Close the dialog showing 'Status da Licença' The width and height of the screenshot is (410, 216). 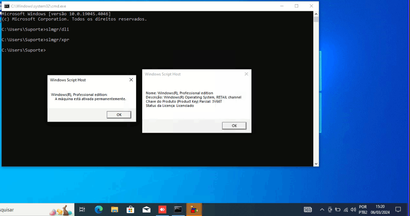point(246,74)
